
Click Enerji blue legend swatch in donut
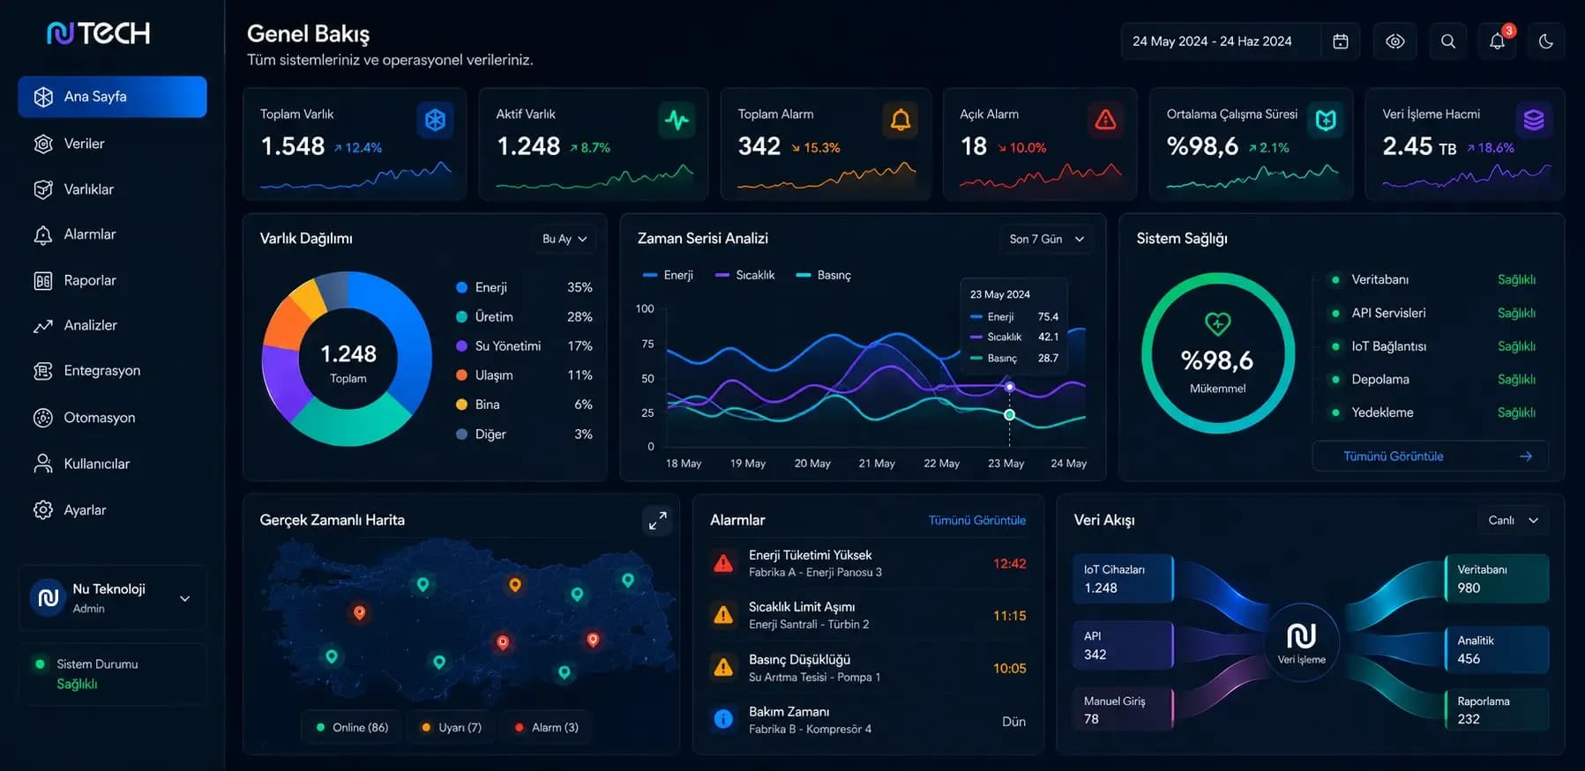click(461, 287)
